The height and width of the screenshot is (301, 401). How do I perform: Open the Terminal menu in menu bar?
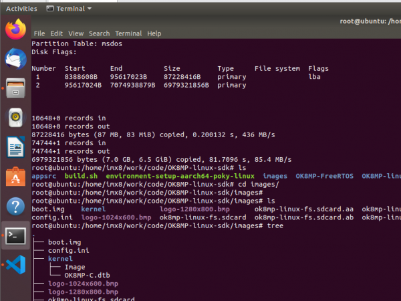pos(128,33)
